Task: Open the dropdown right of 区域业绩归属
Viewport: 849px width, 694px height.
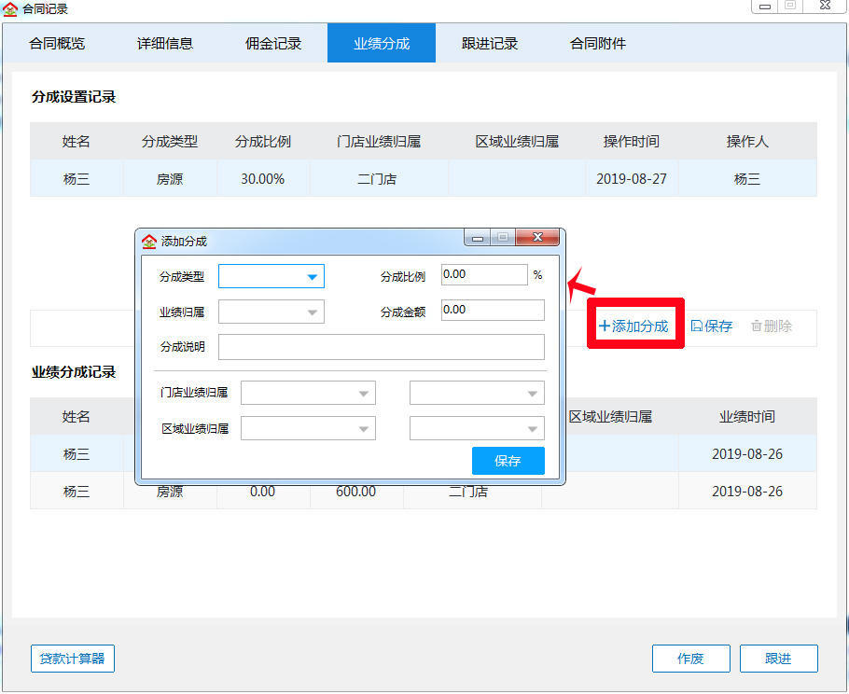Action: tap(532, 428)
